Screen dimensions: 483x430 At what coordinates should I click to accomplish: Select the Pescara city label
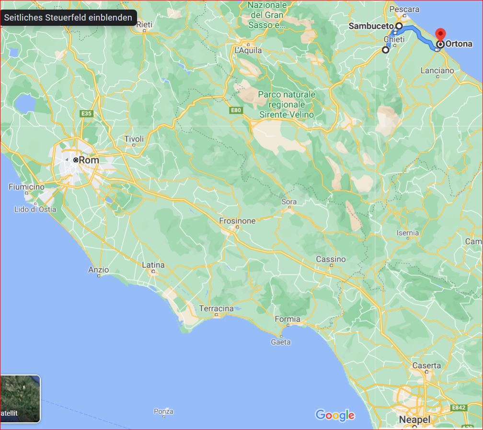tap(404, 9)
